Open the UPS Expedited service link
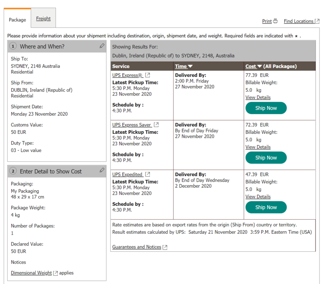324x284 pixels. pos(127,174)
